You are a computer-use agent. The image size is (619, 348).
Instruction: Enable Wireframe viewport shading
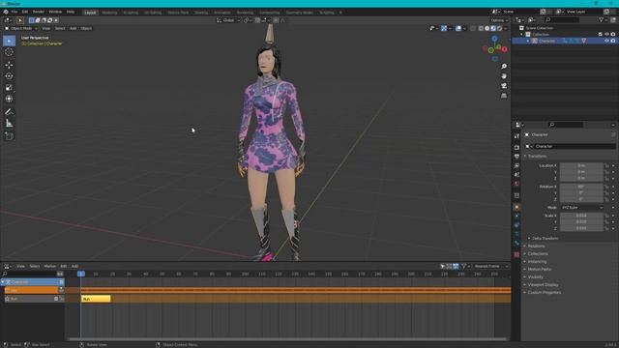point(481,28)
